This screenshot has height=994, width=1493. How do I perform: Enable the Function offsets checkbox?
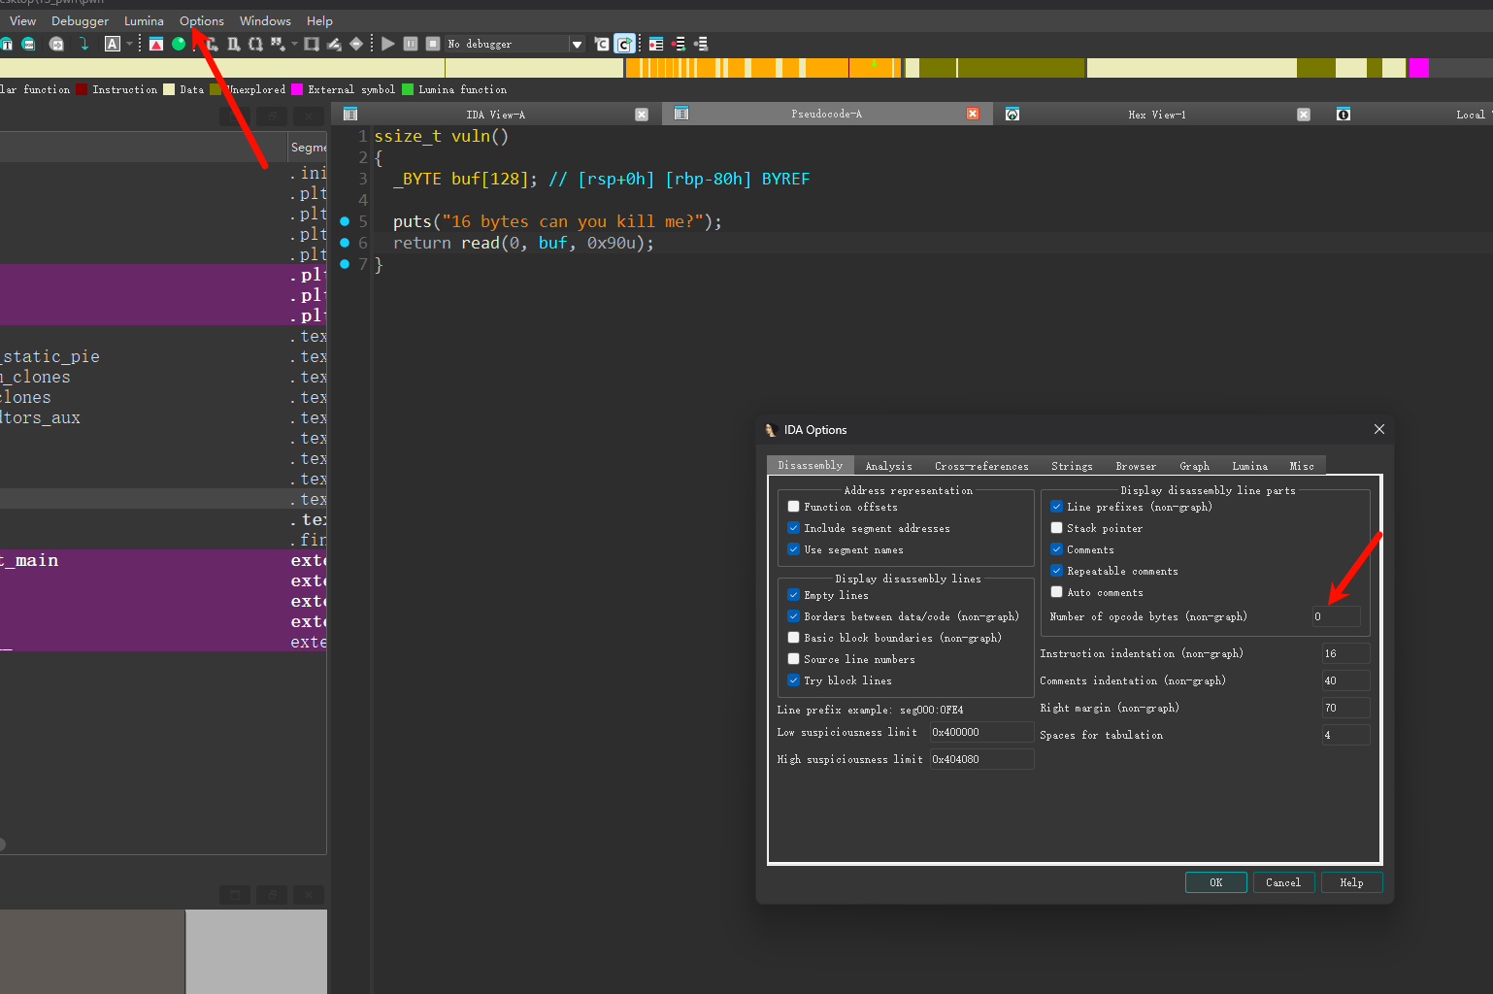(x=794, y=507)
